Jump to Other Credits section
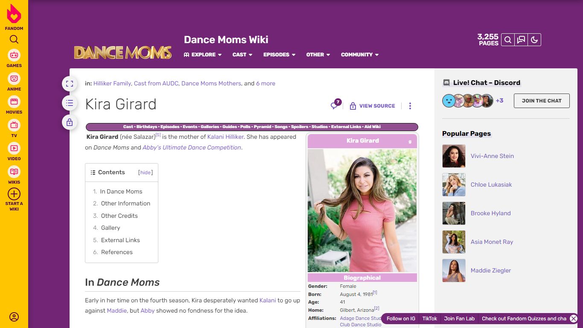 point(120,216)
